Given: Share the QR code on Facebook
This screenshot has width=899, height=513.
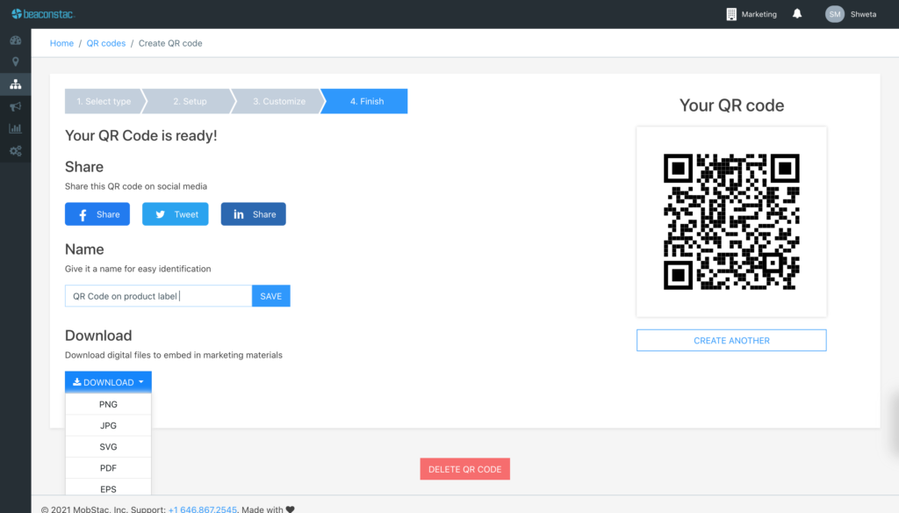Looking at the screenshot, I should (97, 213).
